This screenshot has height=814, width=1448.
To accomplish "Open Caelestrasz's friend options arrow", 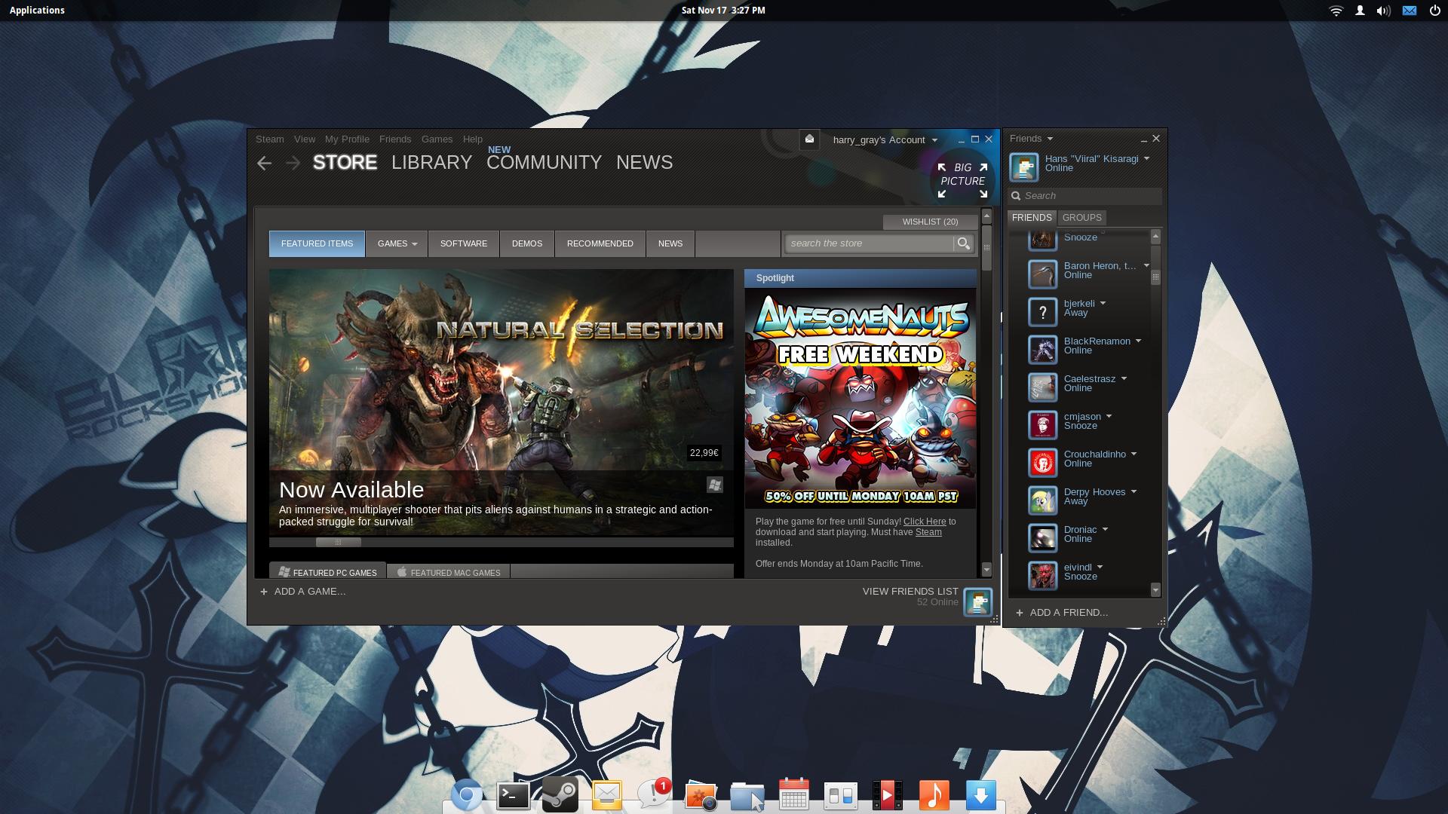I will 1124,378.
